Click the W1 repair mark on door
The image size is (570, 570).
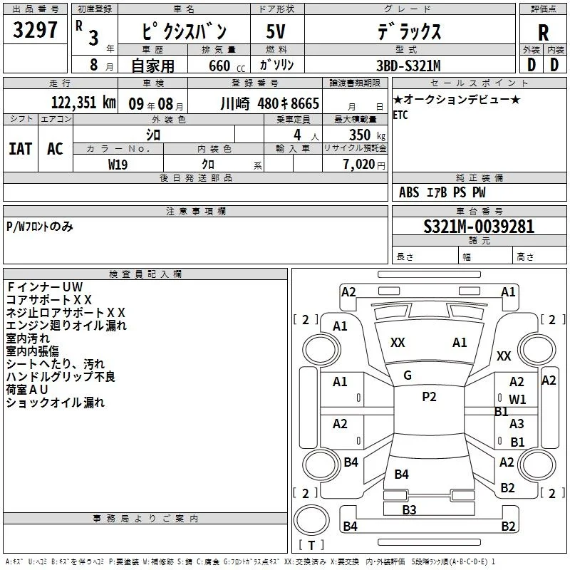517,400
